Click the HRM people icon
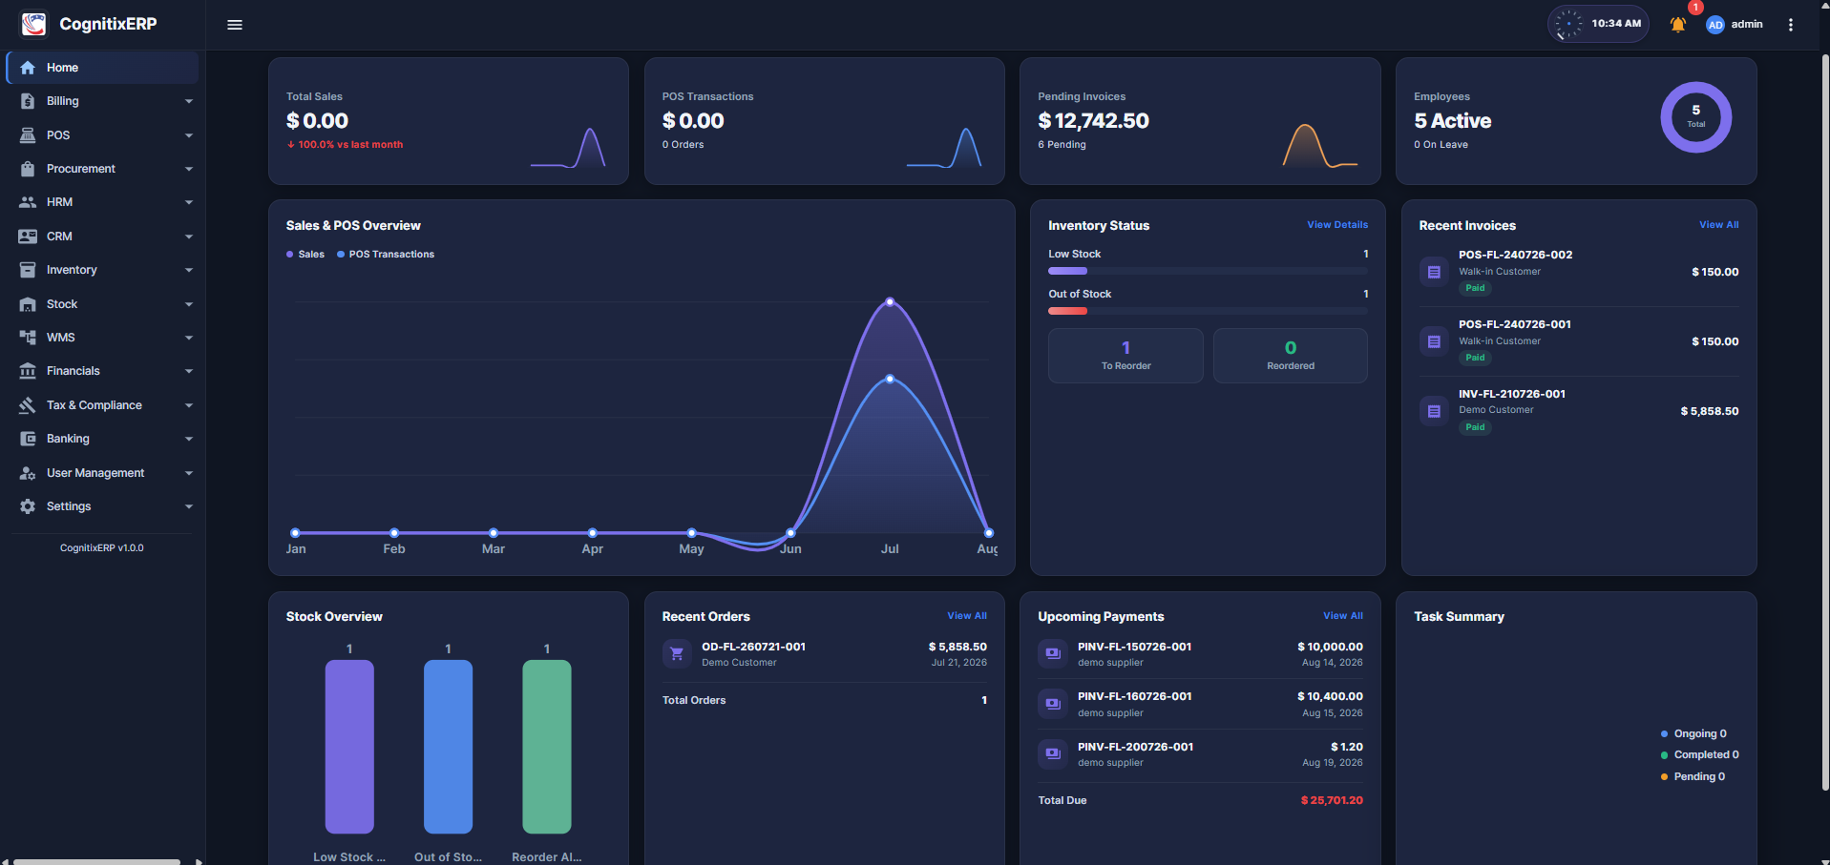 tap(28, 202)
